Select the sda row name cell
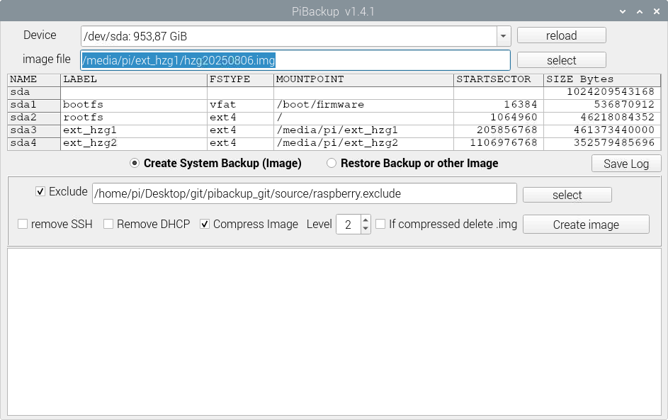Screen dimensions: 668x420 pos(34,93)
